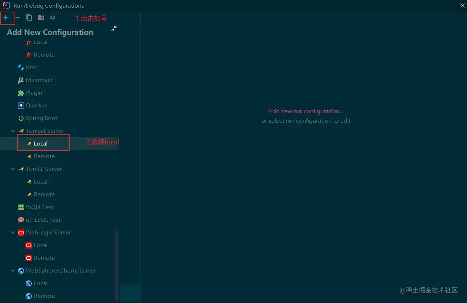Click the Add new run configuration link
The image size is (467, 303).
306,111
